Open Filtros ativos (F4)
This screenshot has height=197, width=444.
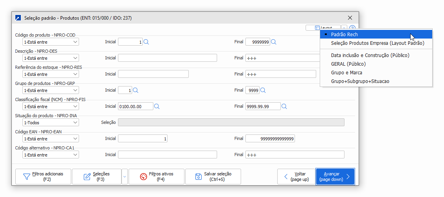(x=157, y=177)
